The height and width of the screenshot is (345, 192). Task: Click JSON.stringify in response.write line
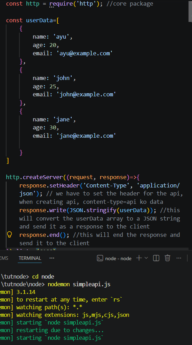(93, 210)
